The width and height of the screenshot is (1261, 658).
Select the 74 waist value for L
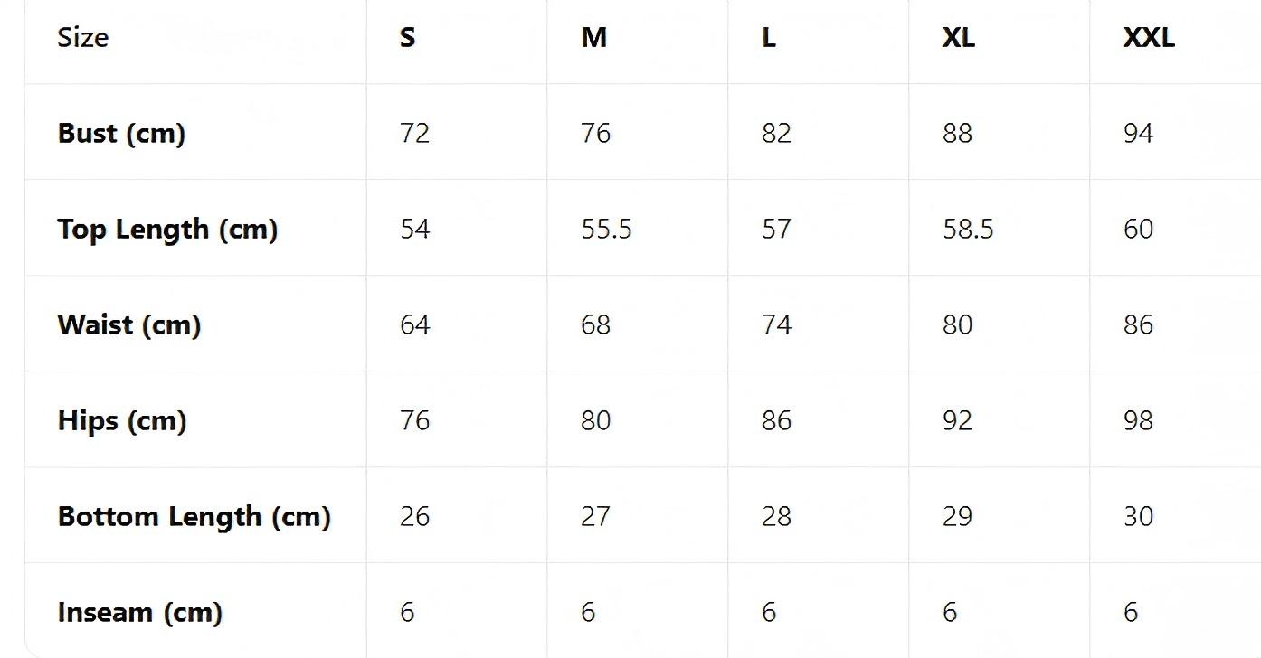[x=776, y=325]
